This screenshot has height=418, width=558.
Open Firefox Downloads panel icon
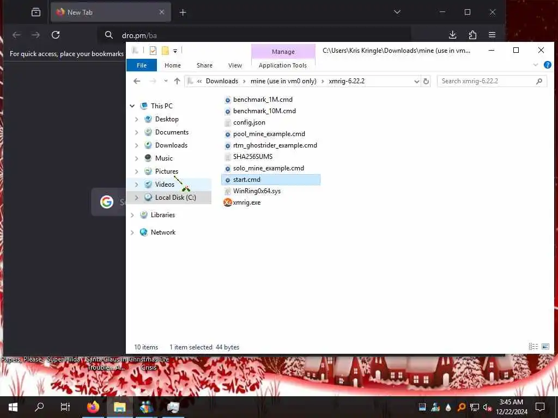coord(452,35)
